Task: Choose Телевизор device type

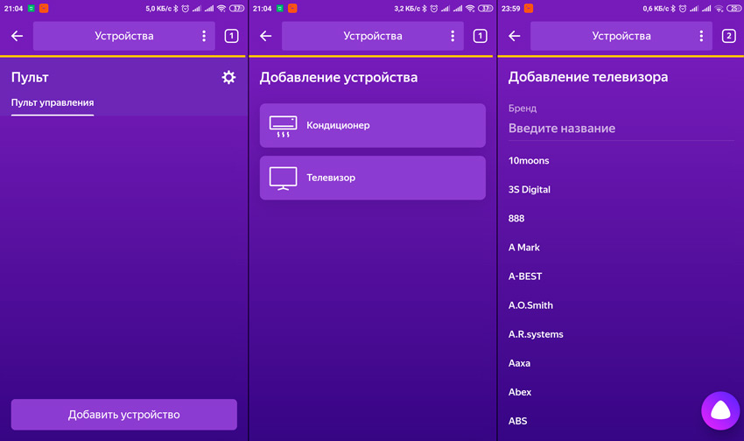Action: point(373,178)
